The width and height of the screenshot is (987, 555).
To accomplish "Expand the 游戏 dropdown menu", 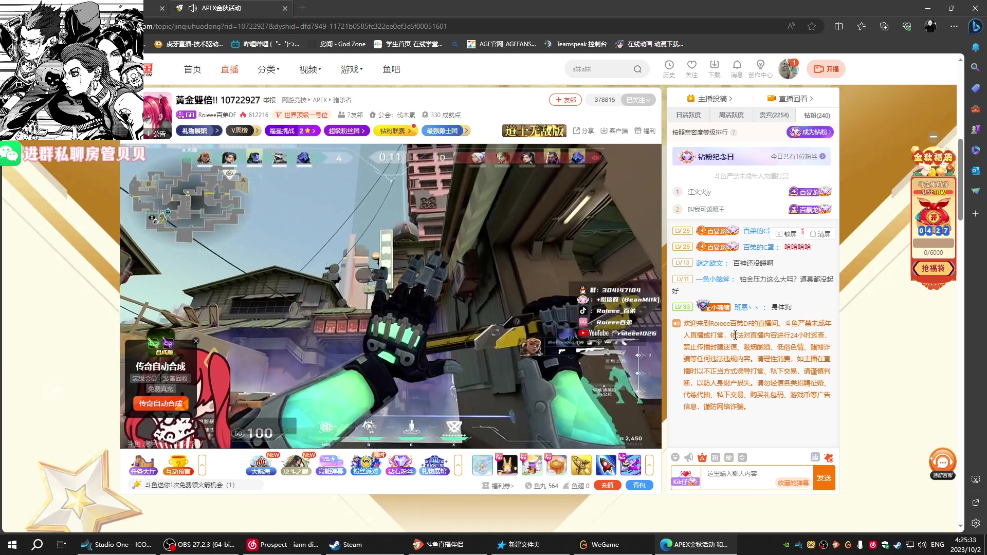I will click(352, 69).
